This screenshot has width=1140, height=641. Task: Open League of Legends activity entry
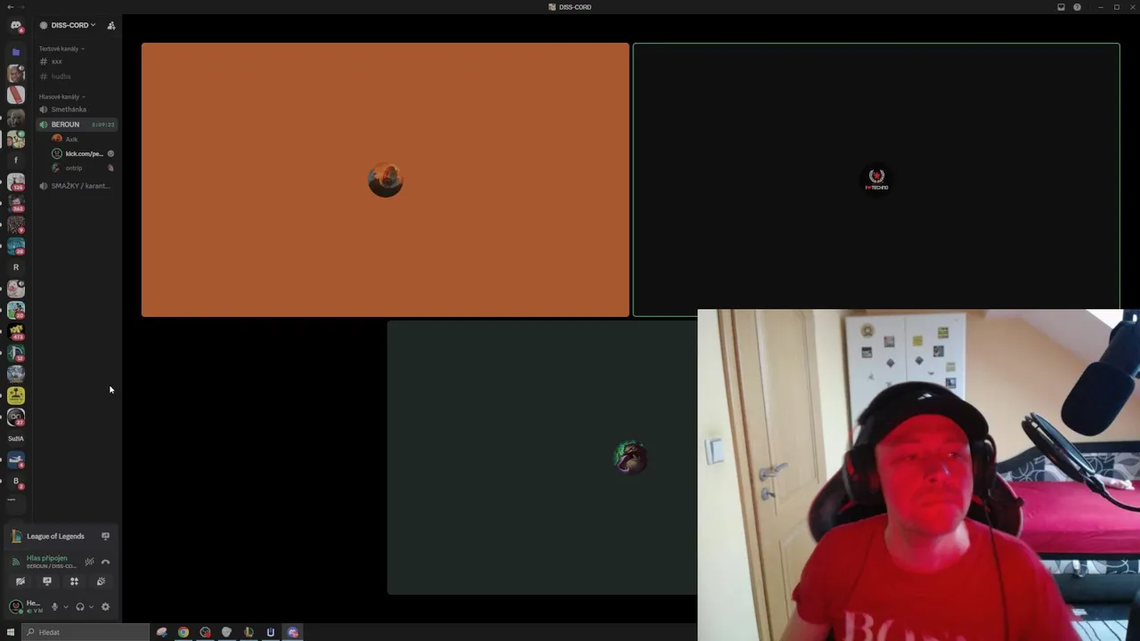tap(55, 536)
